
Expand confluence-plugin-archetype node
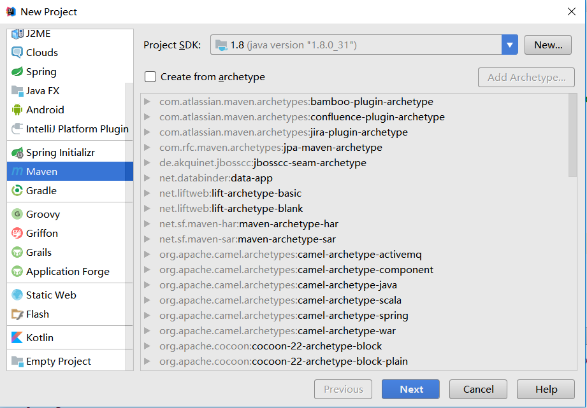[x=147, y=117]
